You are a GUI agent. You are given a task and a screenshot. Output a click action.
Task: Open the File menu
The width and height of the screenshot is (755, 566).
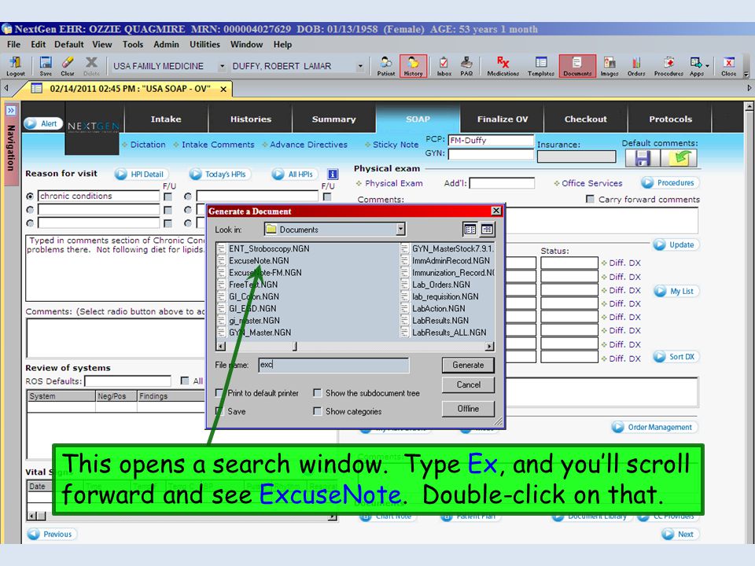(13, 44)
